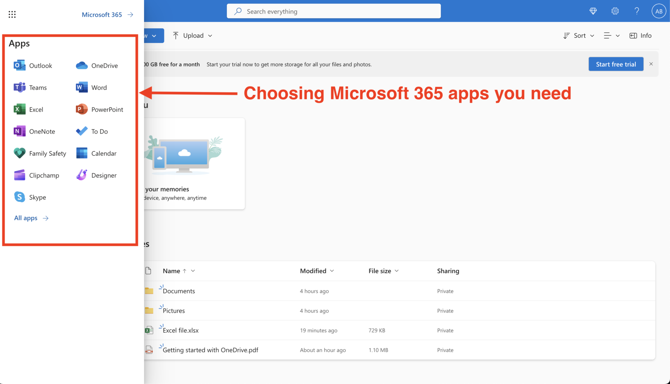Open Excel file.xlsx from the file list

coord(180,330)
